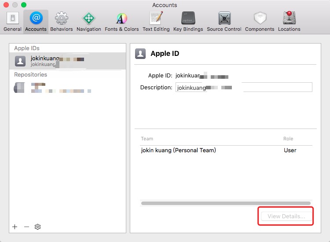
Task: Go to Text Editing preferences
Action: (156, 22)
